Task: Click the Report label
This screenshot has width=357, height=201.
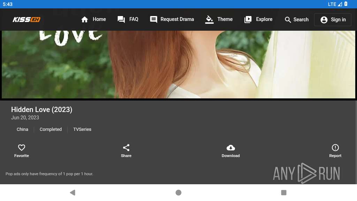Action: coord(335,156)
